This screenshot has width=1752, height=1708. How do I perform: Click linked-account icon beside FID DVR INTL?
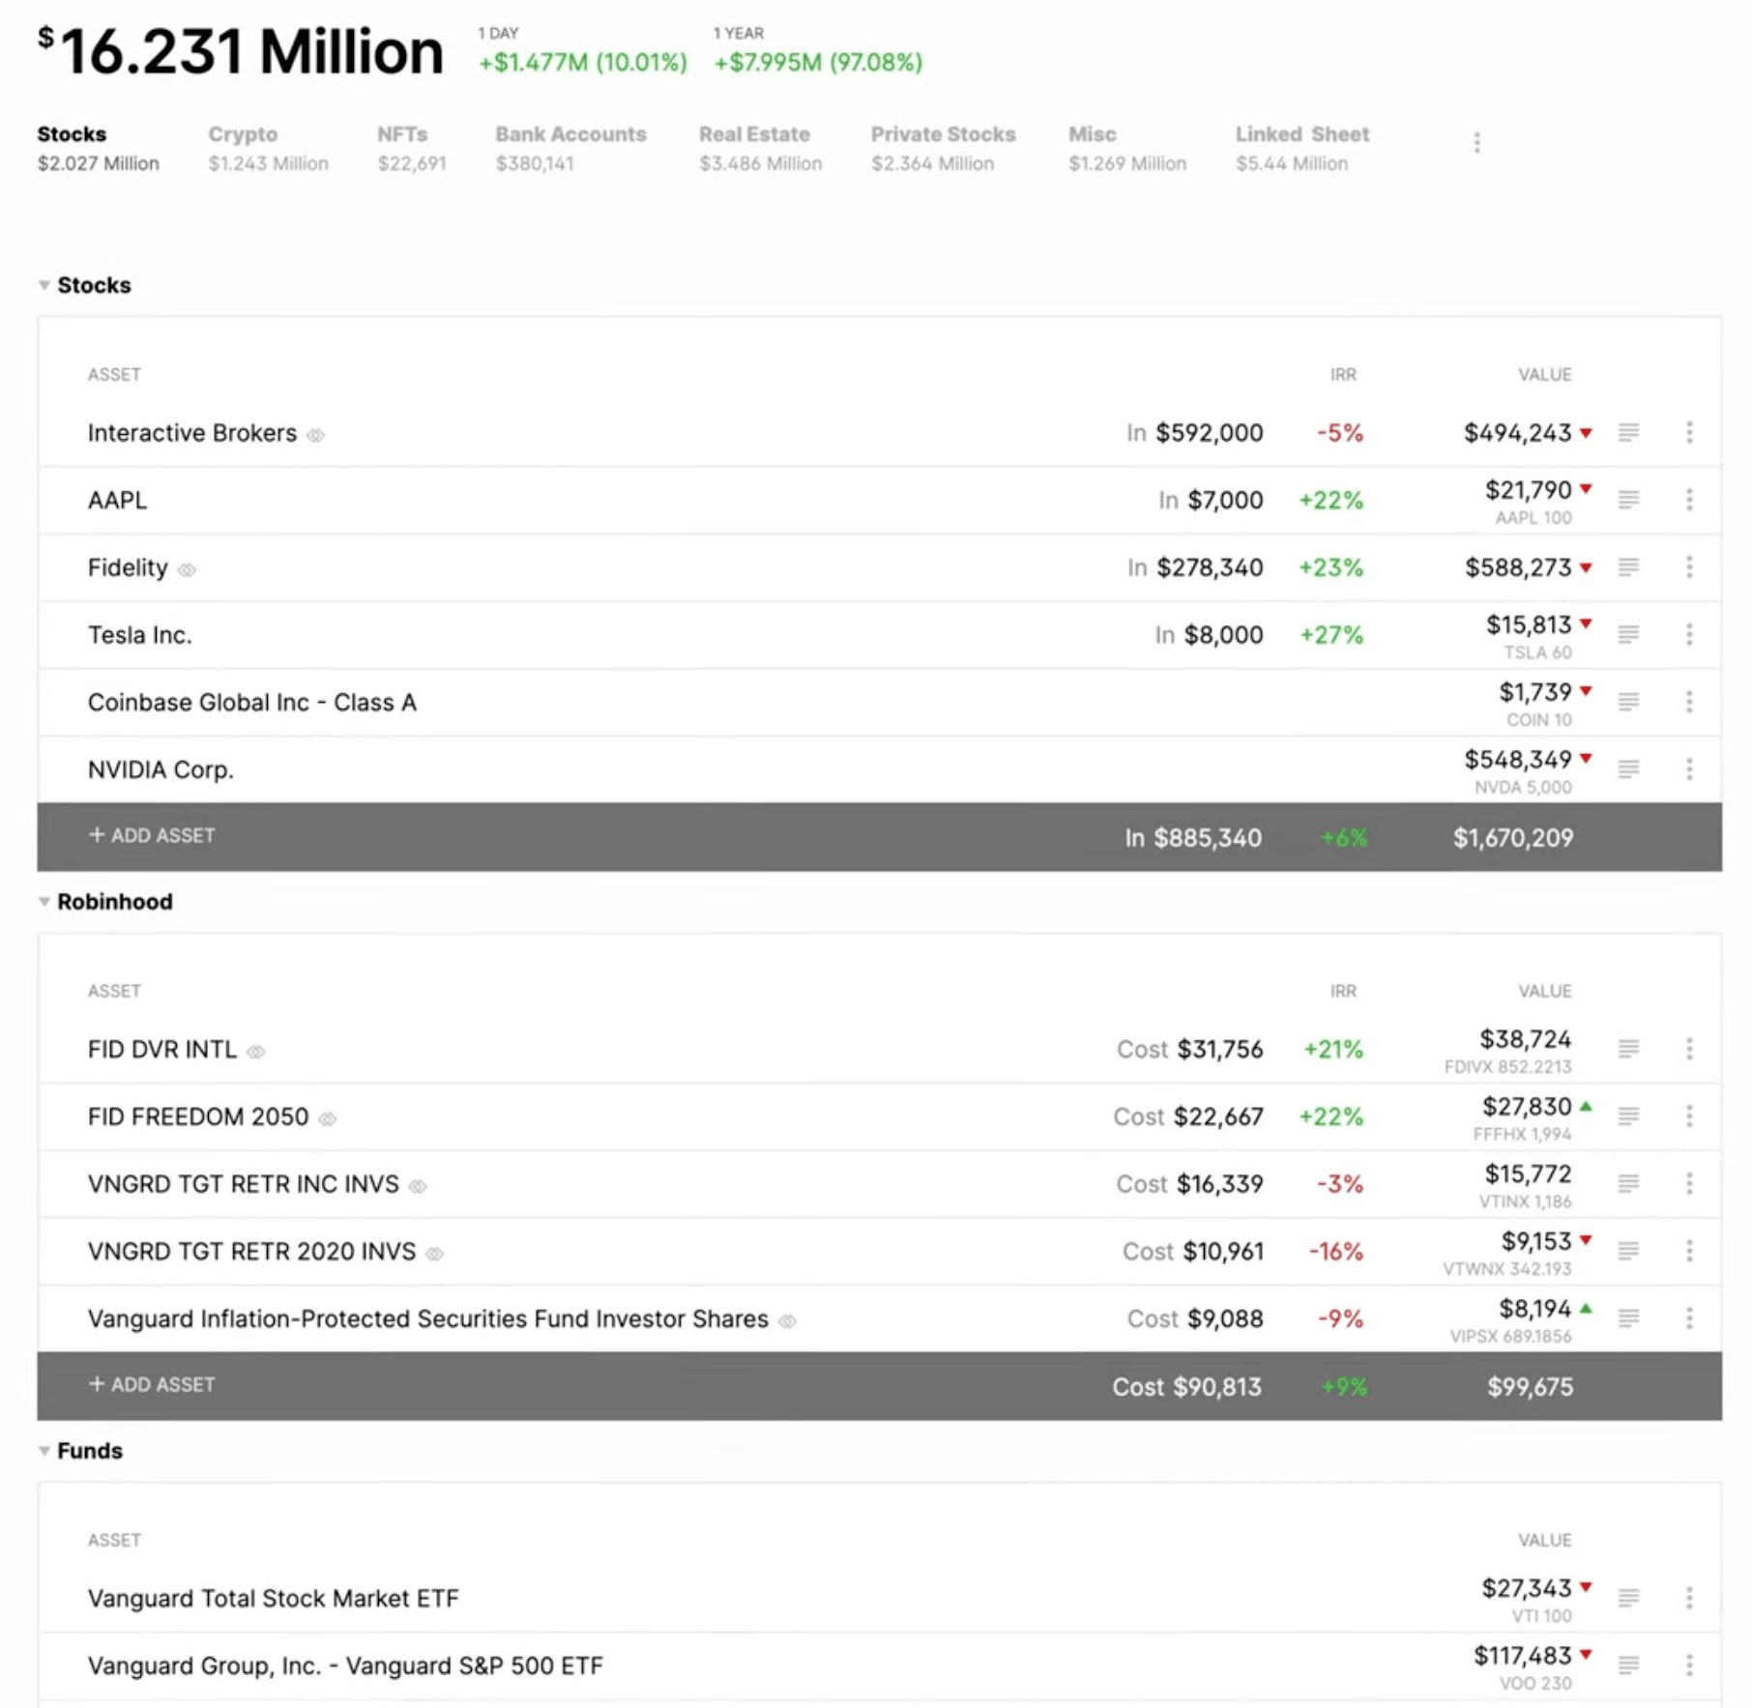pyautogui.click(x=255, y=1052)
